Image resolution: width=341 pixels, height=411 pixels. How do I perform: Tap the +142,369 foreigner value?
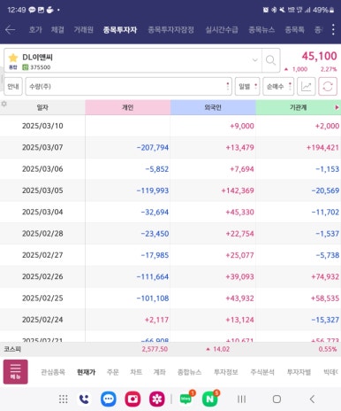[238, 190]
